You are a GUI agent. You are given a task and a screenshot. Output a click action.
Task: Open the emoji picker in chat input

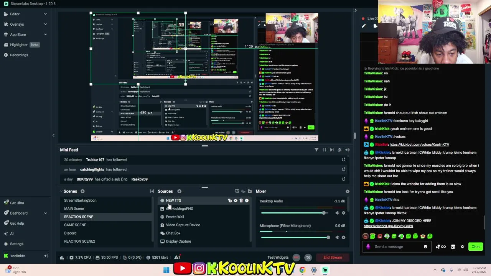coord(425,247)
